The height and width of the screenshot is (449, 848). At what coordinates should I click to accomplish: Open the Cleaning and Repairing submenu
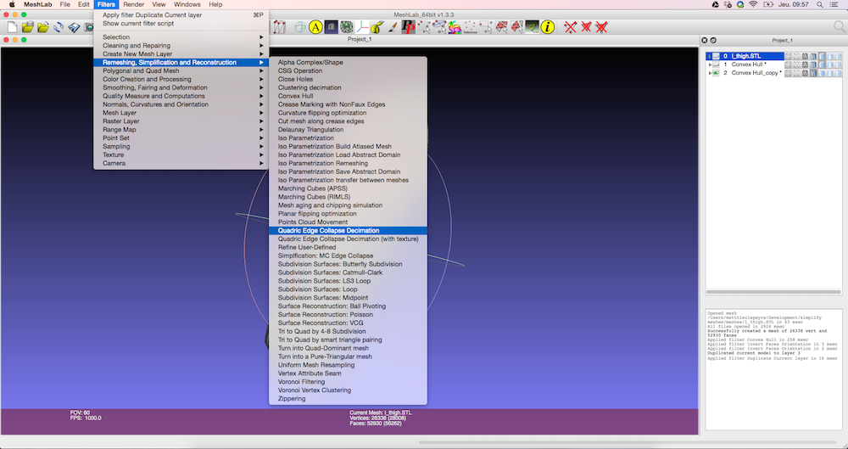point(181,46)
